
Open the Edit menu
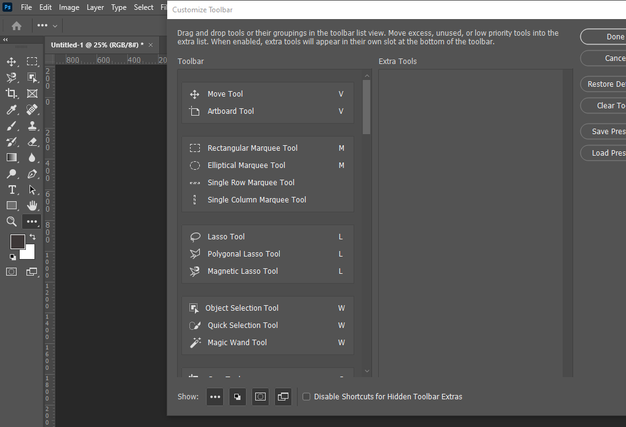[x=45, y=7]
